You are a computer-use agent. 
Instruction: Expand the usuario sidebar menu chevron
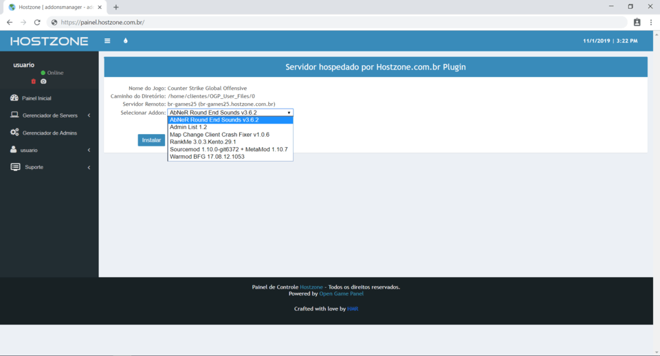tap(89, 151)
